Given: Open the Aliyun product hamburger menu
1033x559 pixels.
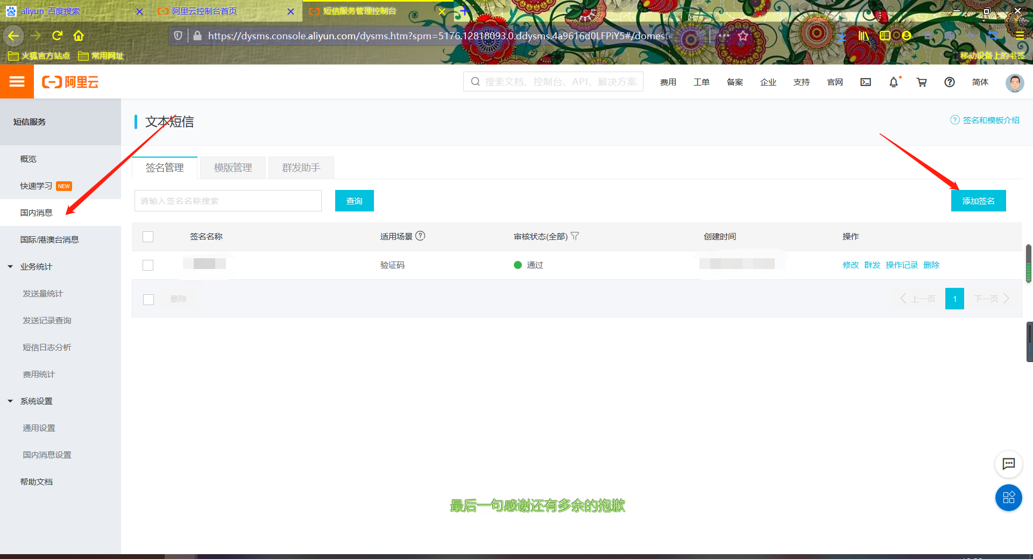Looking at the screenshot, I should click(17, 81).
